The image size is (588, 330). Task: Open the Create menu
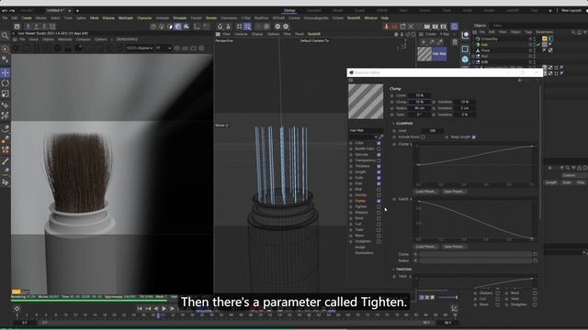pyautogui.click(x=27, y=18)
